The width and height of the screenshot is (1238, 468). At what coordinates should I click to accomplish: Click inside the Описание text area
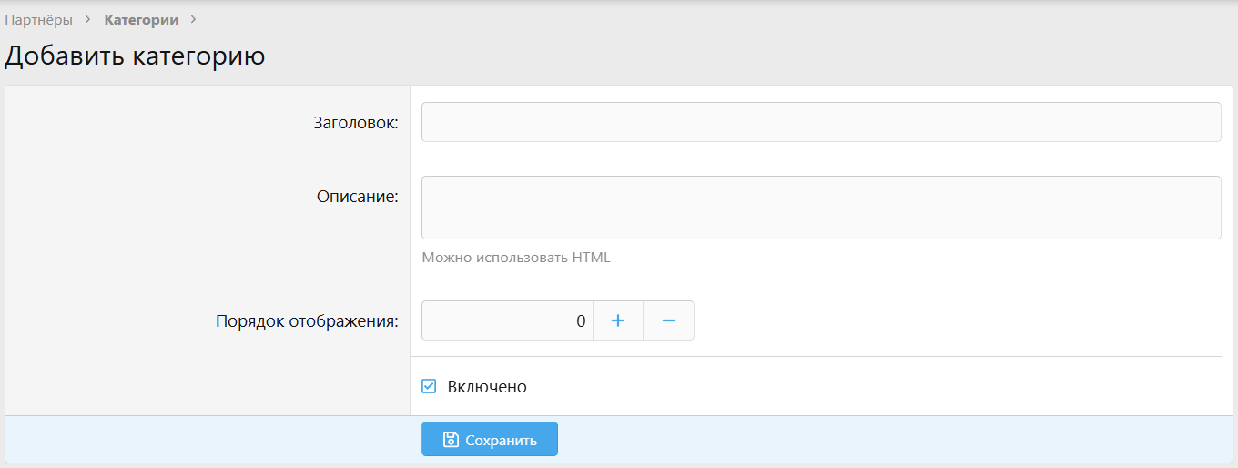(820, 208)
